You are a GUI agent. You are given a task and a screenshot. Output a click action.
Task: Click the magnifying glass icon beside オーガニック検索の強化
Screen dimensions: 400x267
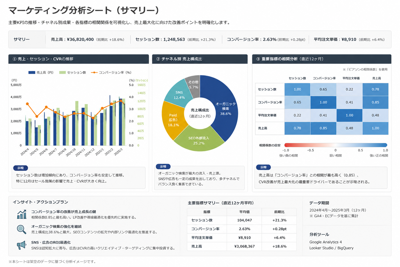coord(22,229)
